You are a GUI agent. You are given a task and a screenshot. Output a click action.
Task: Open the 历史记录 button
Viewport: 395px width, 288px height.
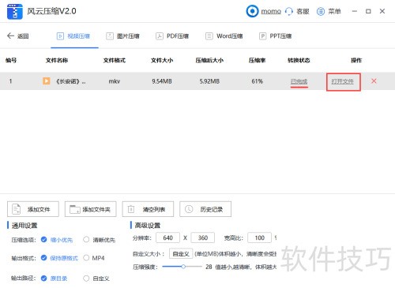pos(205,209)
